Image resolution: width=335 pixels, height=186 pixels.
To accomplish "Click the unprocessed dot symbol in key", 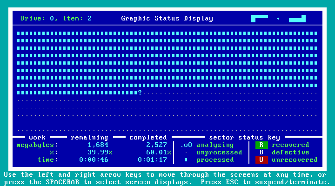I will (x=186, y=153).
